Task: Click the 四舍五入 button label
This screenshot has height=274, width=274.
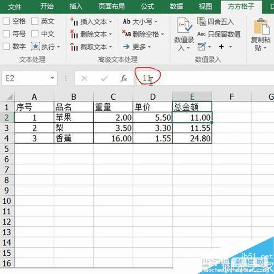Action: pyautogui.click(x=221, y=22)
